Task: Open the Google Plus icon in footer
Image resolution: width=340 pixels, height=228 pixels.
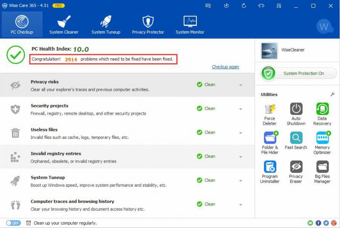Action: 334,223
